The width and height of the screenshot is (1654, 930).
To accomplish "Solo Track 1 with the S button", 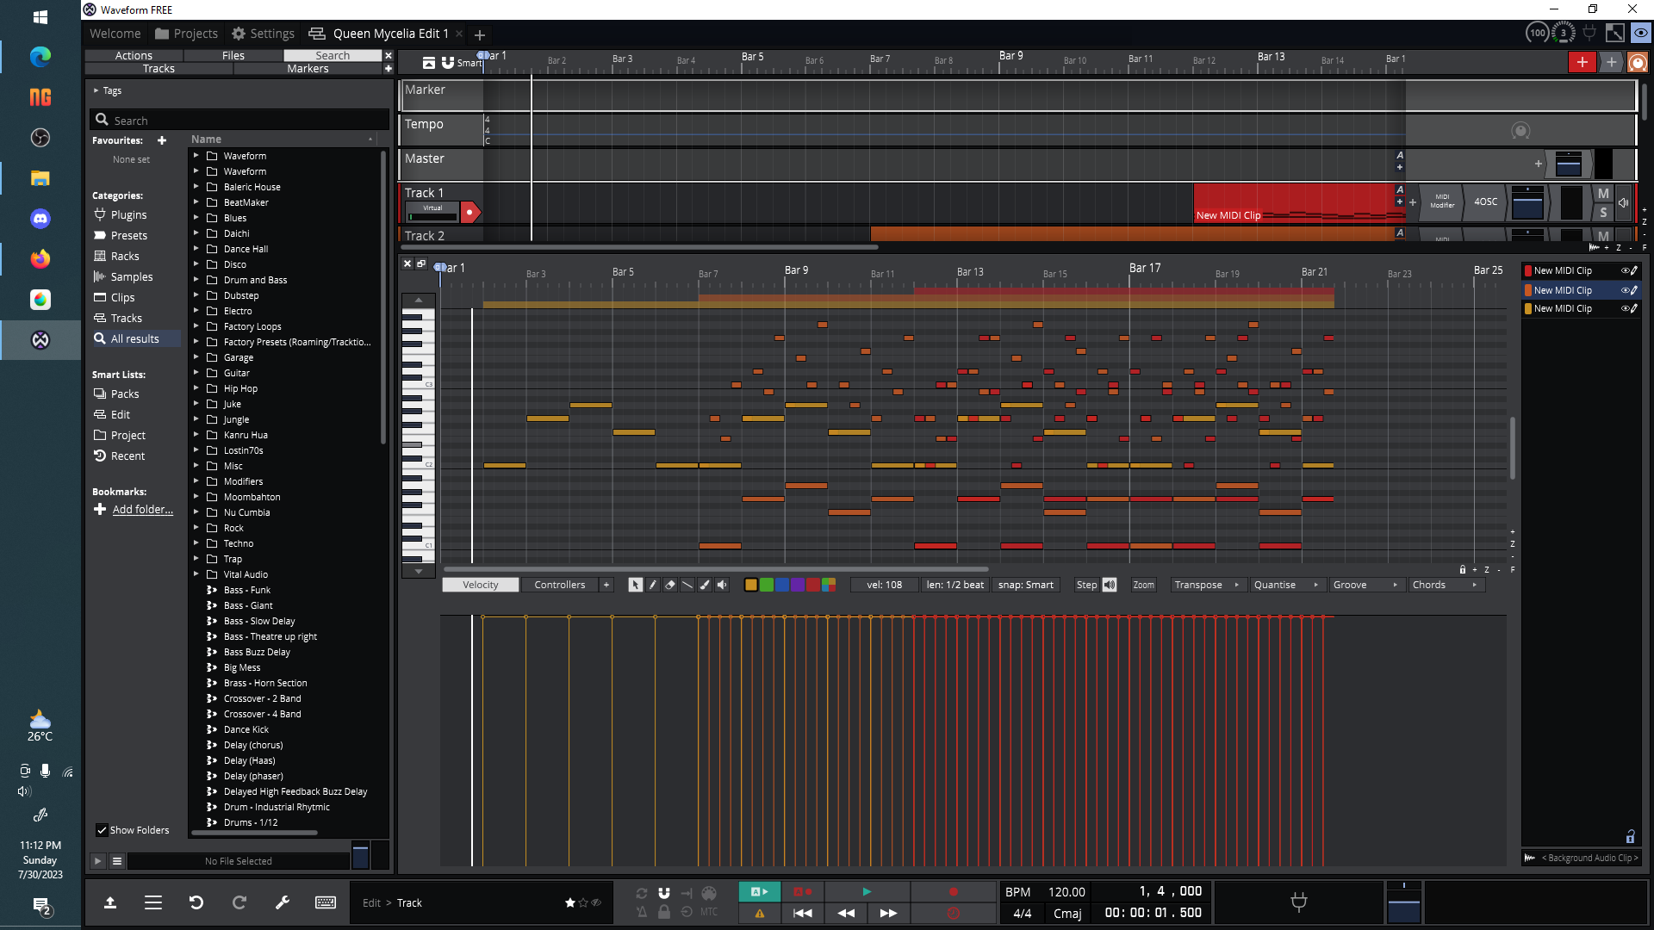I will (x=1603, y=213).
